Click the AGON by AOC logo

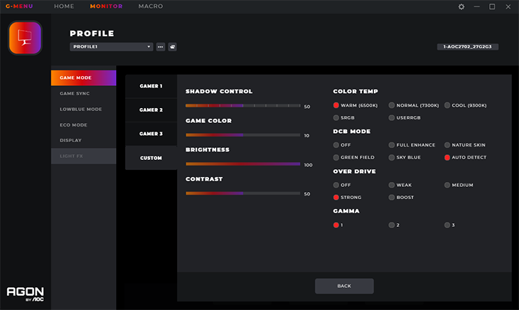(25, 294)
